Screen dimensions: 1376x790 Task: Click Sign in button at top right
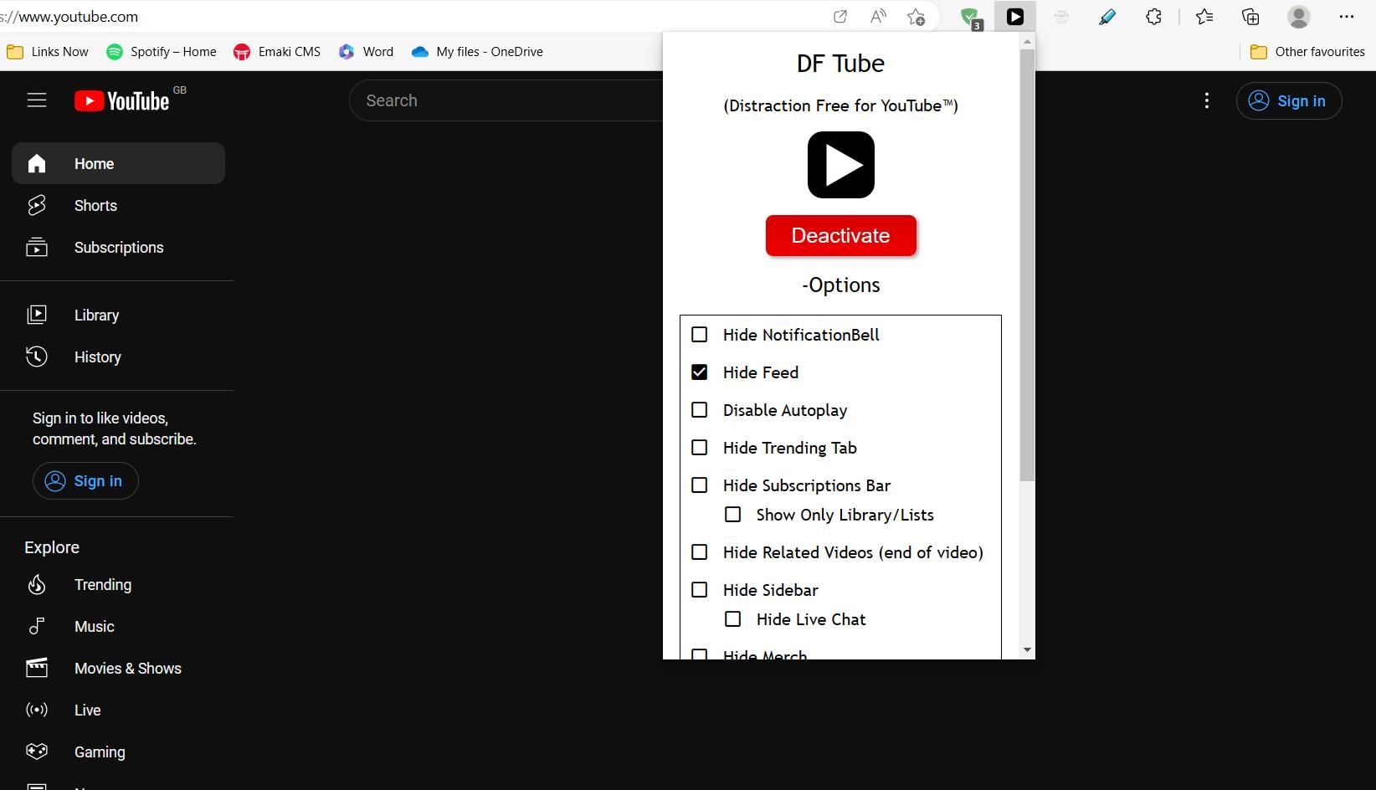click(1289, 100)
